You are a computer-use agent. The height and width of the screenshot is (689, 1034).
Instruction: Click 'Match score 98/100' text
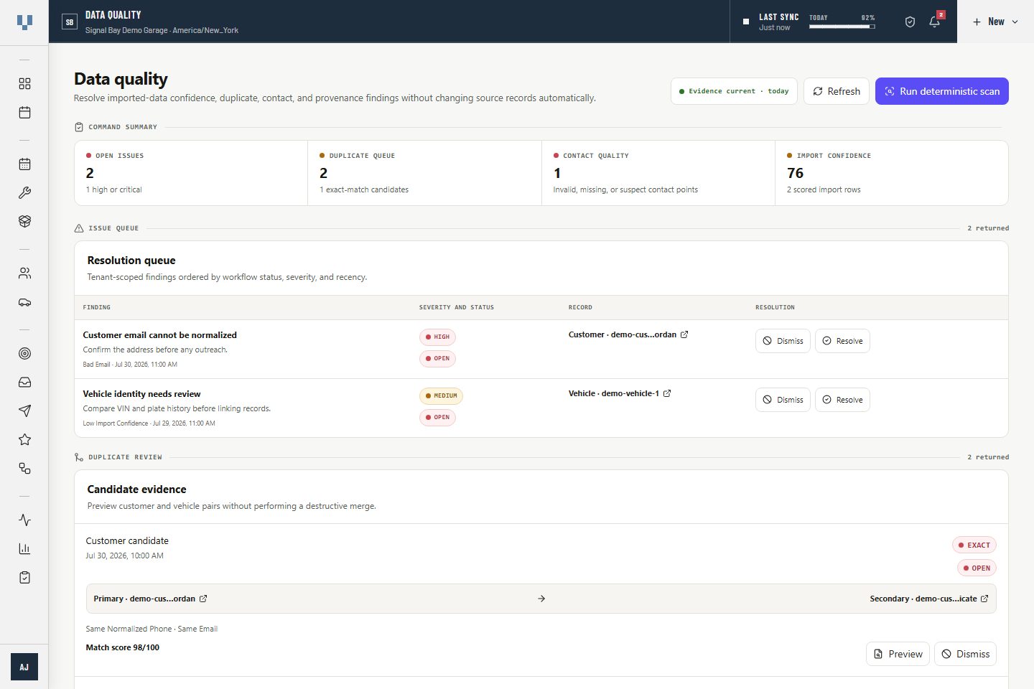[123, 647]
